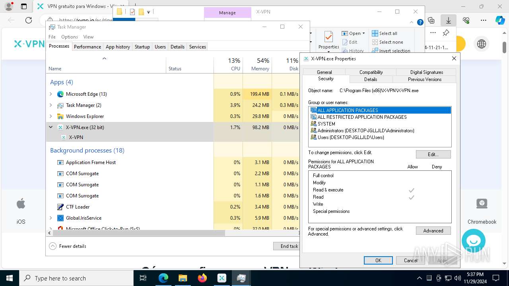Click the iOS Apple icon on the webpage
This screenshot has width=509, height=286.
[21, 204]
